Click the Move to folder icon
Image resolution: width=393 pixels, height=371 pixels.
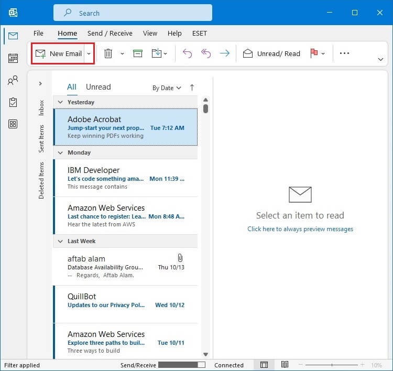[x=157, y=53]
